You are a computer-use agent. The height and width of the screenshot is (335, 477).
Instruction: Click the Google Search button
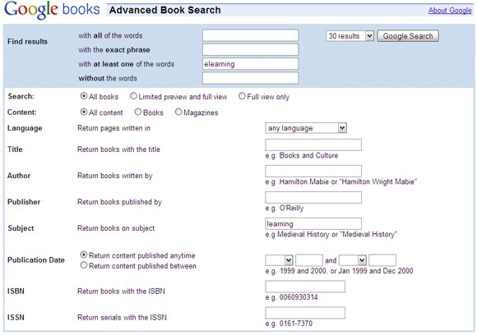pos(408,36)
